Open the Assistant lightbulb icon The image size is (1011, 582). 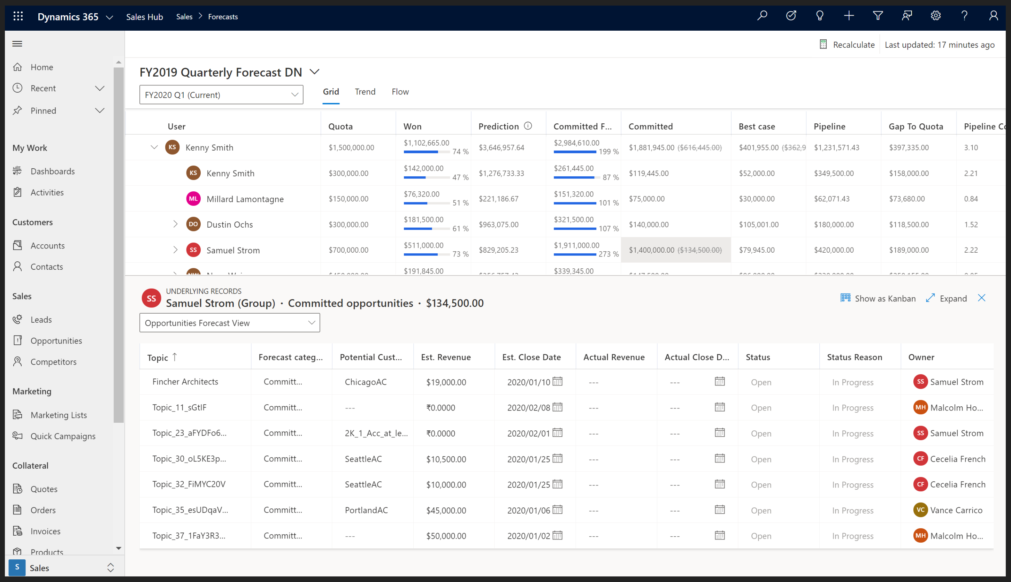pos(820,16)
